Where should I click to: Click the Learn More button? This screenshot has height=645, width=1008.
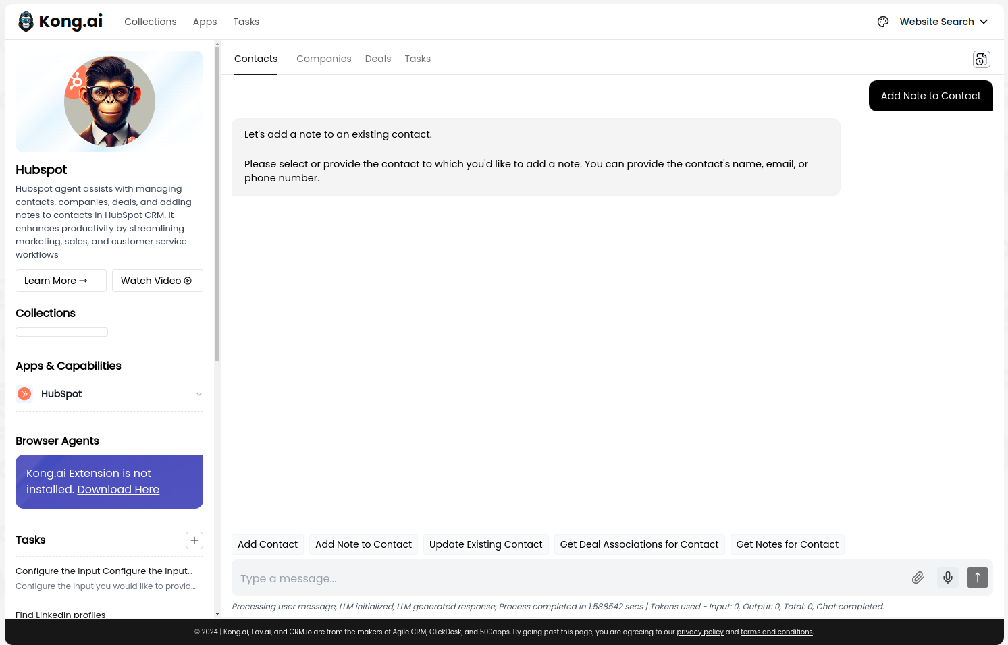tap(61, 281)
